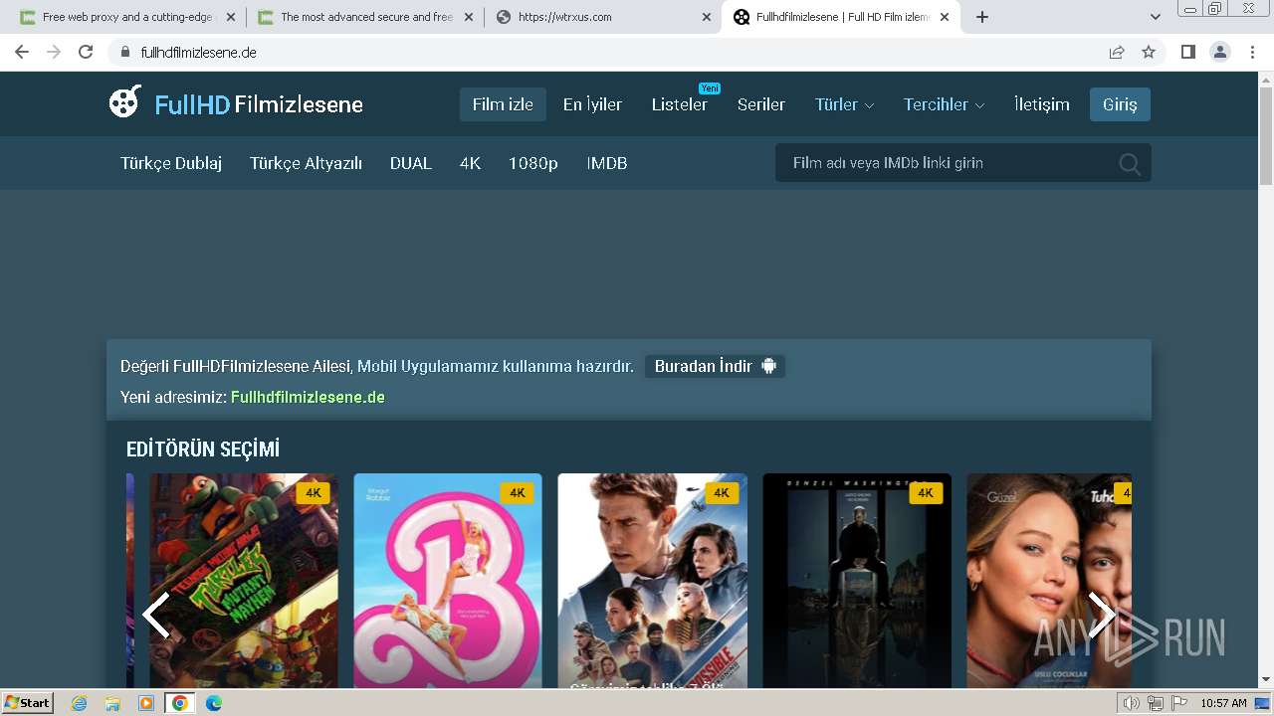Click the taskbar clock
This screenshot has width=1274, height=716.
[x=1223, y=703]
